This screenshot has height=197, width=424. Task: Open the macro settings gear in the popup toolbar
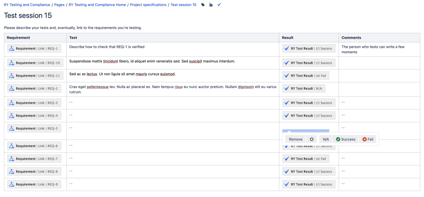click(311, 139)
